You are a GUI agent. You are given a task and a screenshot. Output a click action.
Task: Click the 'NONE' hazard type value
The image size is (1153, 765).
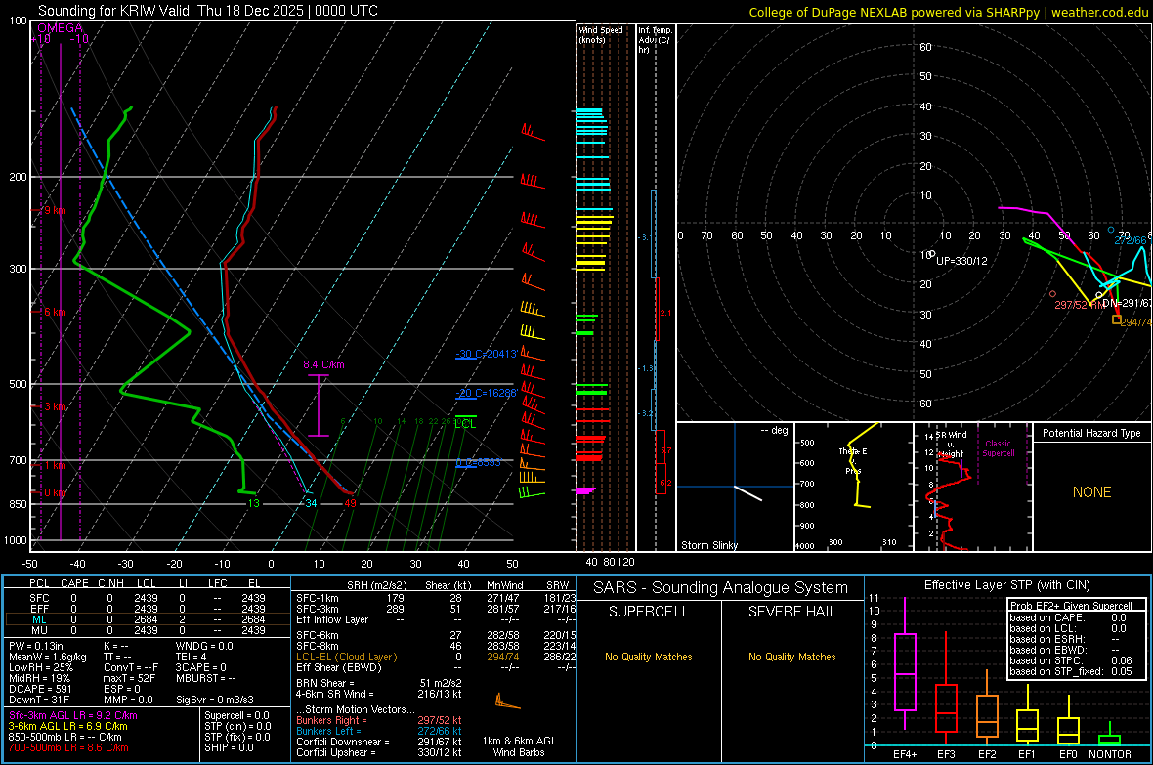[x=1092, y=492]
